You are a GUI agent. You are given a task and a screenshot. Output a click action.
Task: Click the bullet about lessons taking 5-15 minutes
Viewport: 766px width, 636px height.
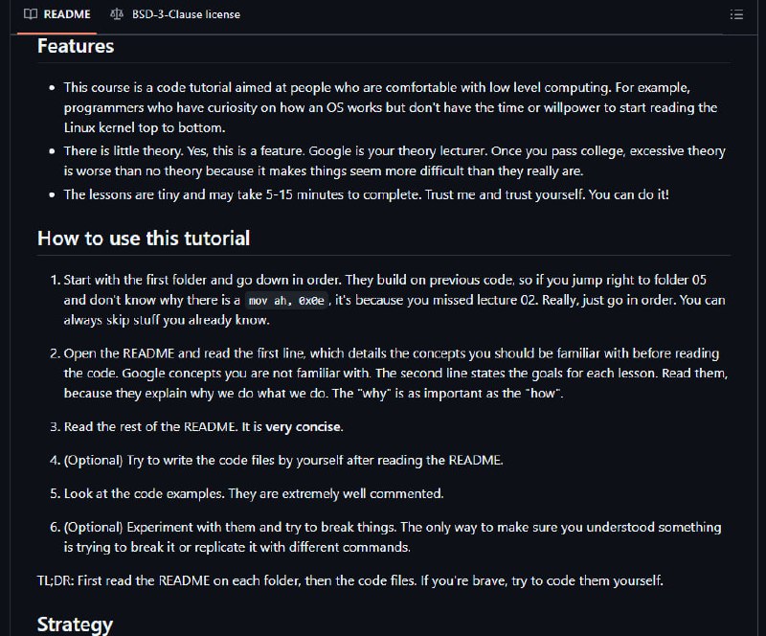[x=367, y=194]
